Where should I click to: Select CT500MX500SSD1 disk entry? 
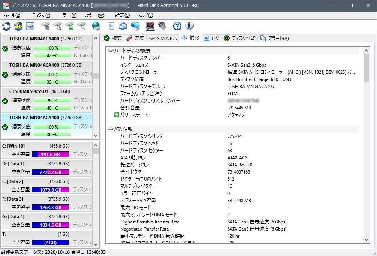(47, 100)
